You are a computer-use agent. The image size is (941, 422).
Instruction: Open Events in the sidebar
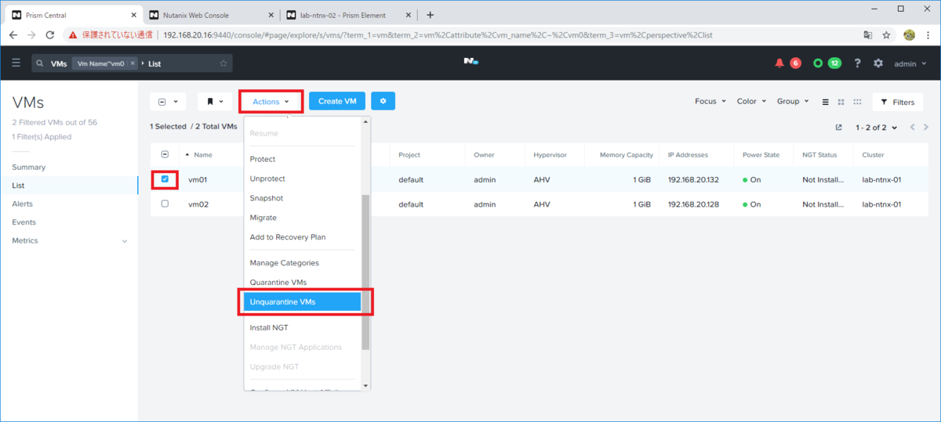24,222
